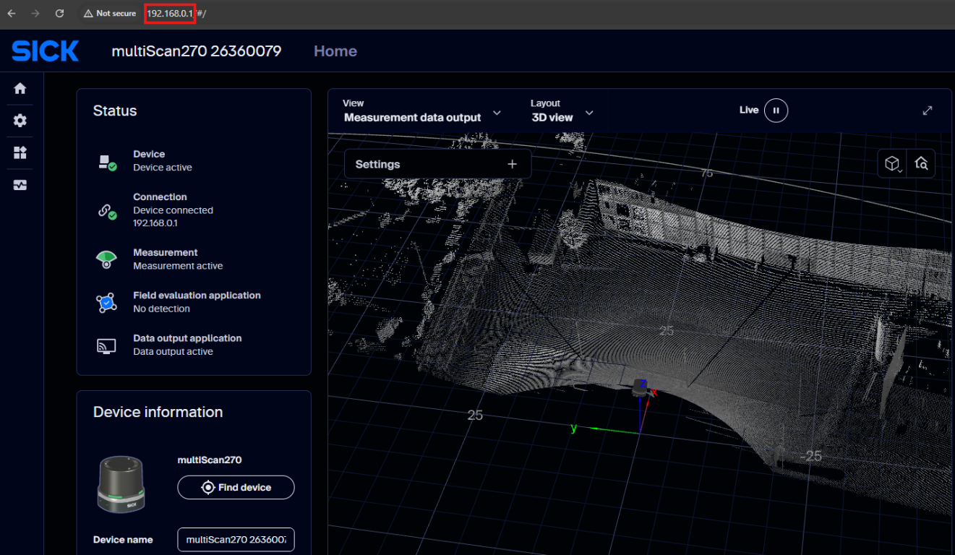This screenshot has width=955, height=555.
Task: Expand the Settings panel with plus
Action: 512,164
